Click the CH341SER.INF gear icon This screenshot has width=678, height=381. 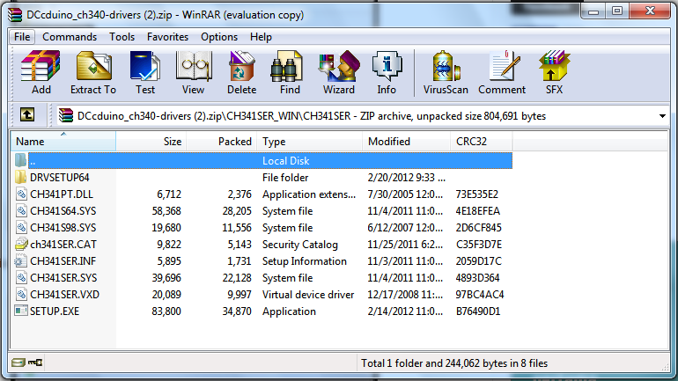pos(20,261)
